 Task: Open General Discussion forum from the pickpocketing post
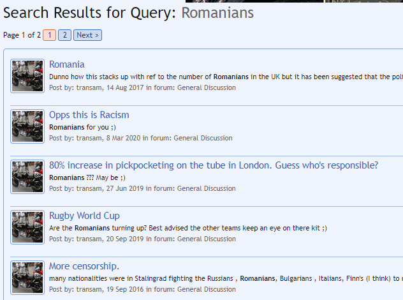tap(206, 188)
